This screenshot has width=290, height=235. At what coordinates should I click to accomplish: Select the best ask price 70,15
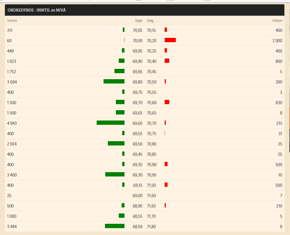151,30
